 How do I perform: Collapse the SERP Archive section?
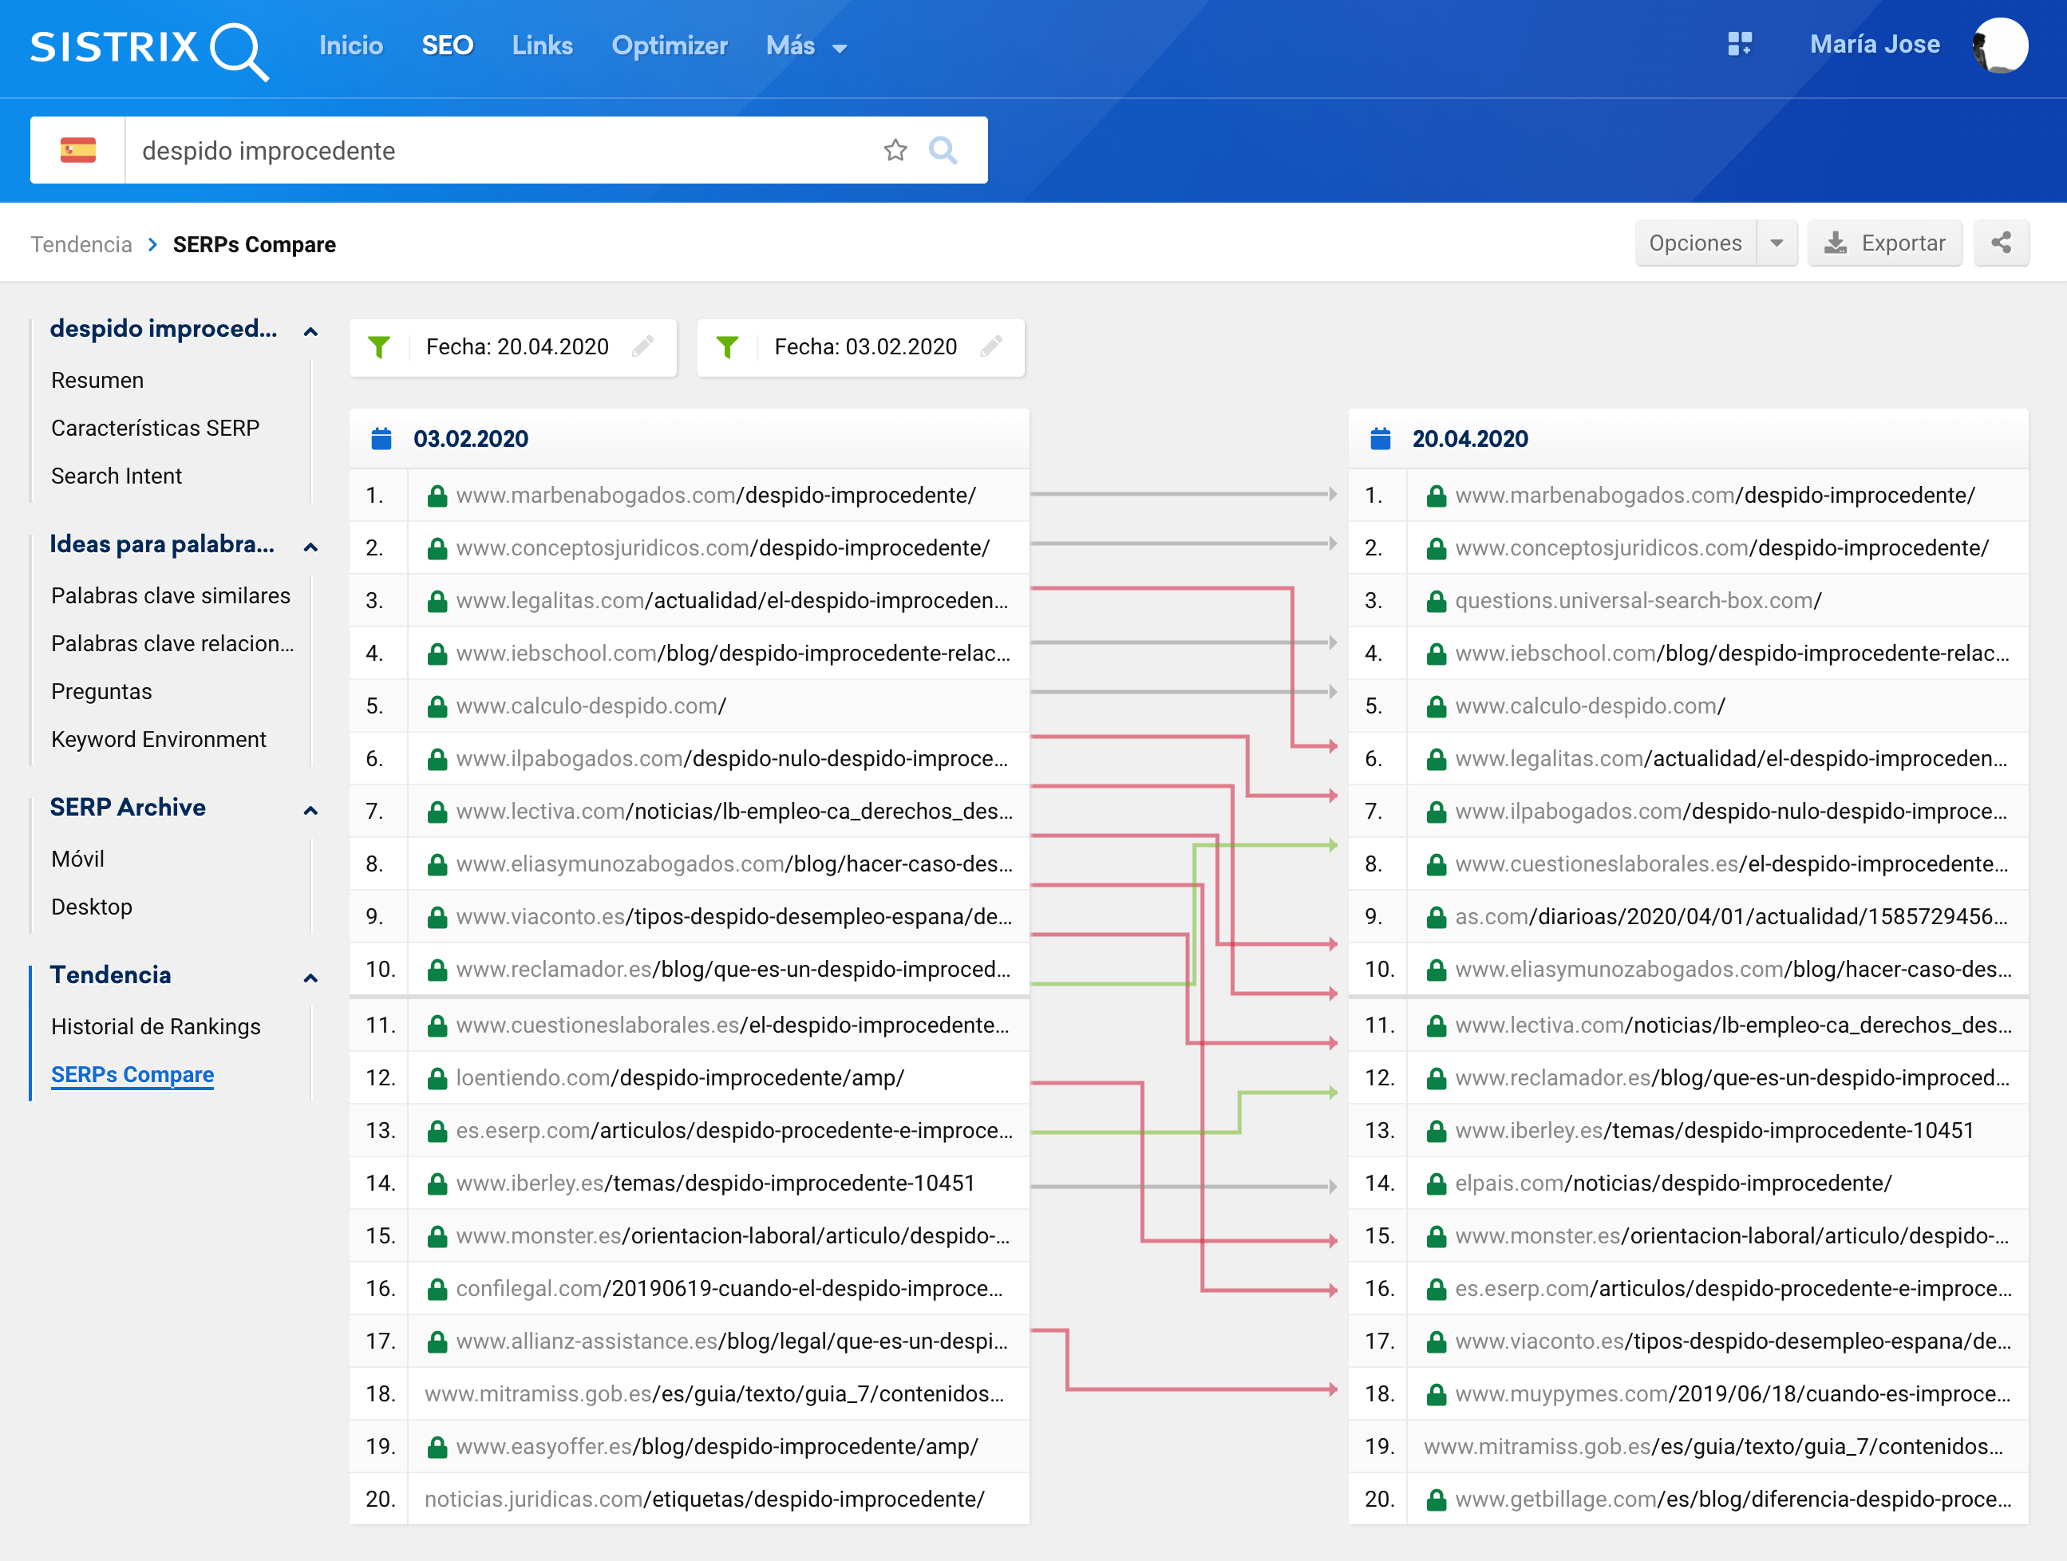click(310, 809)
